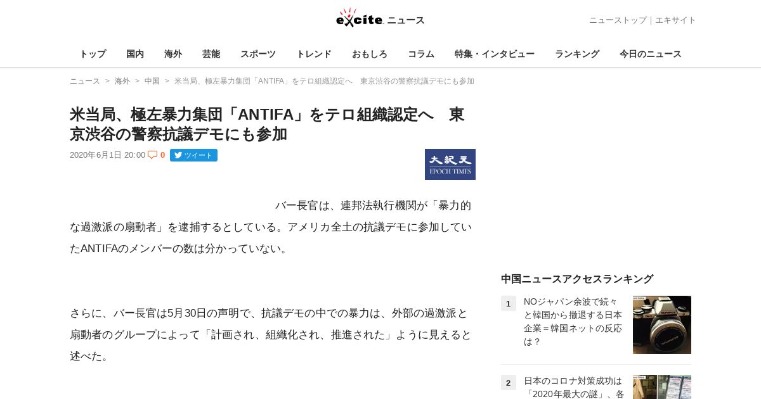Click the comment count 0
Viewport: 761px width, 399px height.
click(x=162, y=155)
